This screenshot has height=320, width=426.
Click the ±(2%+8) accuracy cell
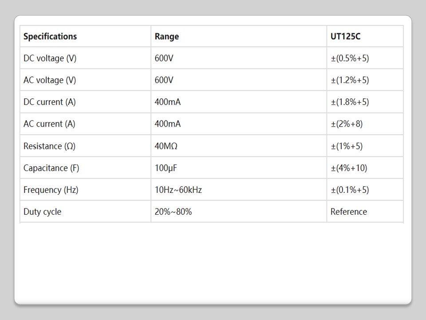(347, 124)
